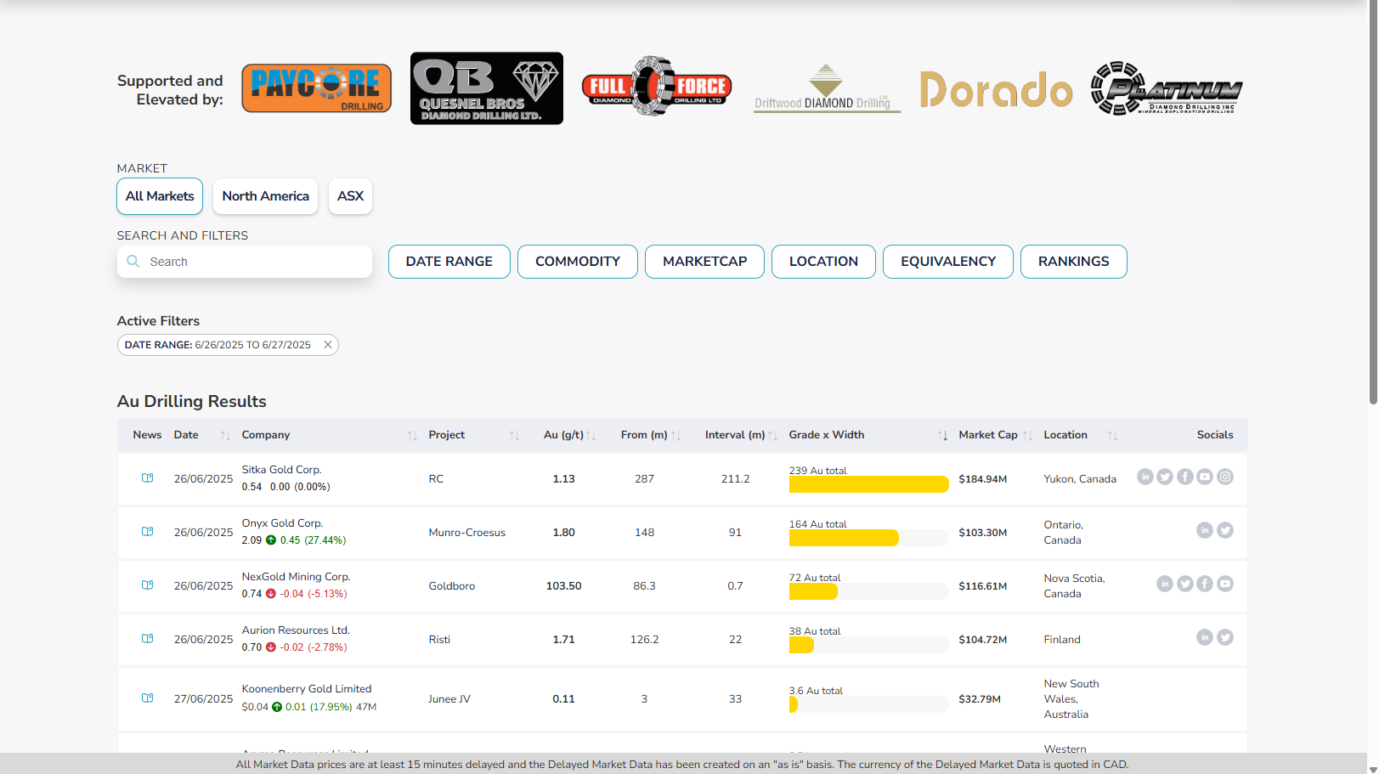Sort table by Company column arrows
Viewport: 1379px width, 774px height.
point(412,436)
